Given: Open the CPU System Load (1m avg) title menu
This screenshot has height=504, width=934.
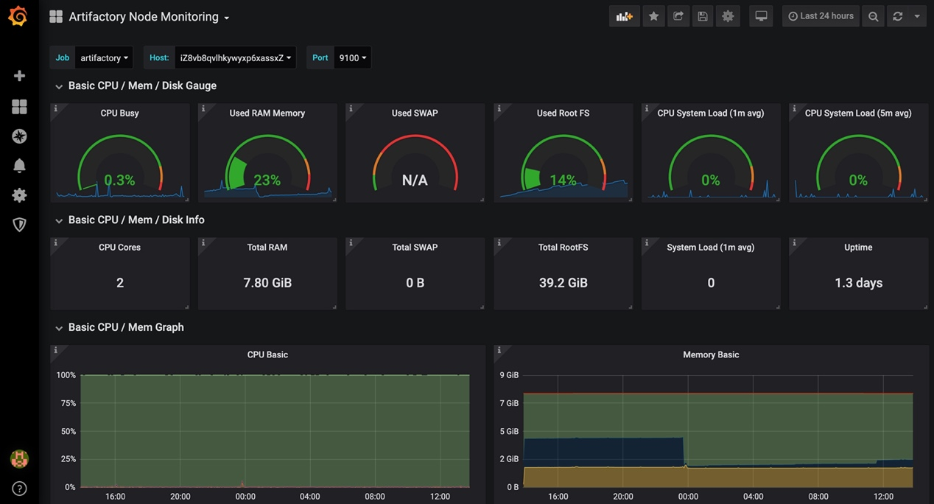Looking at the screenshot, I should point(710,113).
